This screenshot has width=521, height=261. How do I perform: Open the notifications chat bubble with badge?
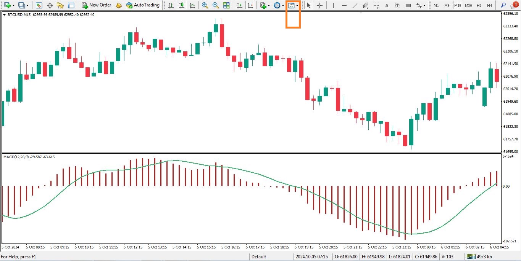pos(514,5)
